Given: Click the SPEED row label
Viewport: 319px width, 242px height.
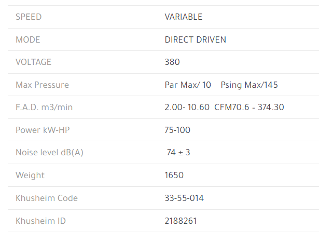Looking at the screenshot, I should [29, 17].
